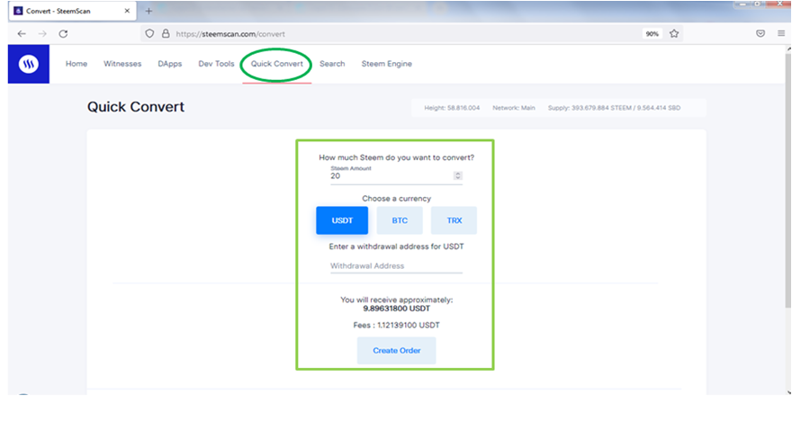Click 'Enter a withdrawal address for USDT' label
Image resolution: width=792 pixels, height=421 pixels.
pyautogui.click(x=397, y=246)
